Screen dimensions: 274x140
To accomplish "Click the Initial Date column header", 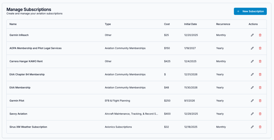I will pos(190,24).
